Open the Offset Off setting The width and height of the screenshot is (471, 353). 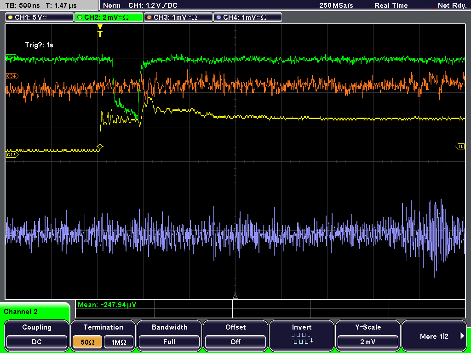click(x=235, y=335)
